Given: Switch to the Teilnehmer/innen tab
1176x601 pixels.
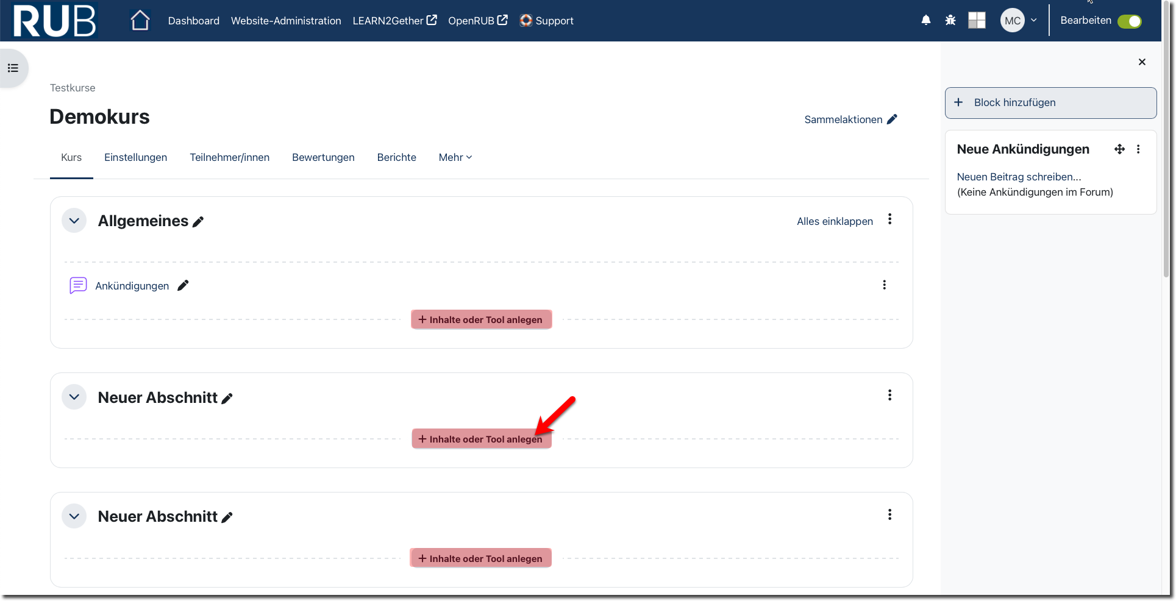Looking at the screenshot, I should (229, 157).
